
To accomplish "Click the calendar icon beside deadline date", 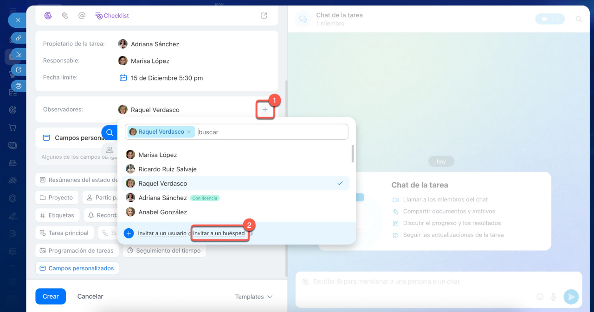I will point(123,78).
